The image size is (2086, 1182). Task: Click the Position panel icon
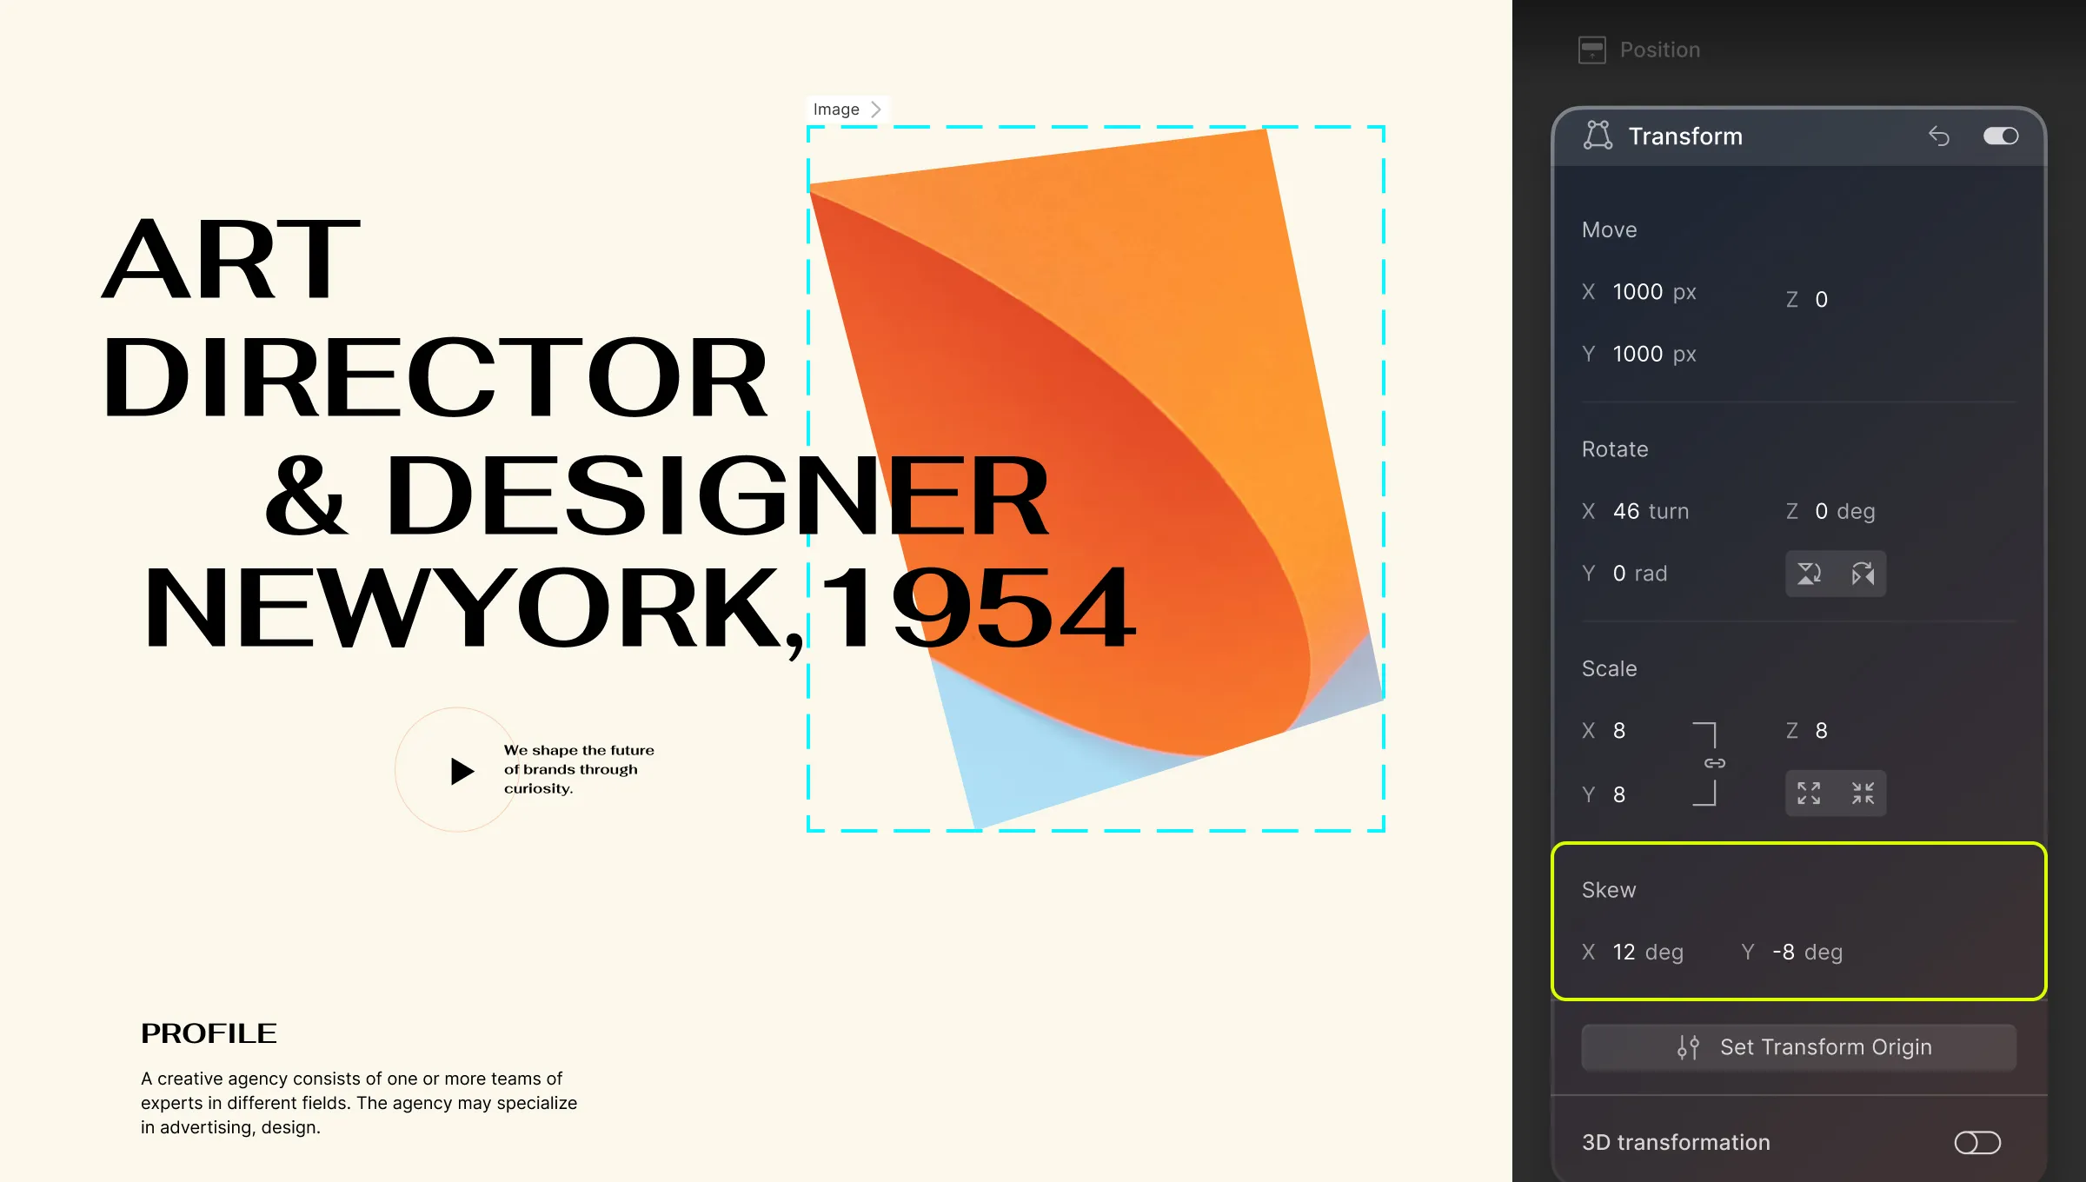pos(1592,50)
